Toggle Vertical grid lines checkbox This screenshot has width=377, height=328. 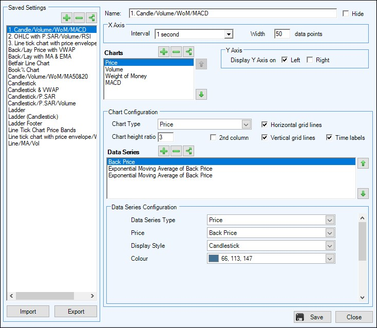[265, 137]
